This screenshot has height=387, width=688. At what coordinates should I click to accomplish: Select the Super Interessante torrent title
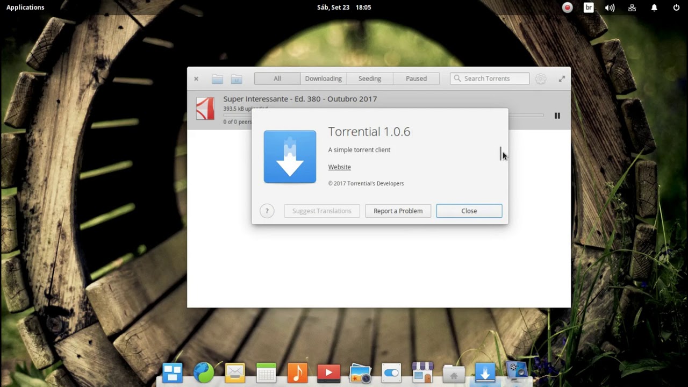tap(300, 99)
